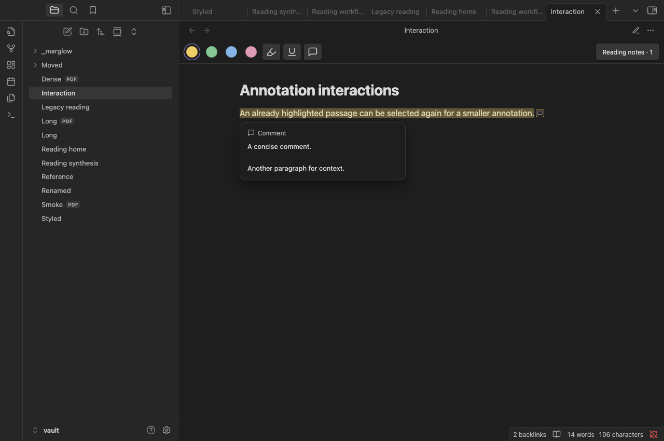The height and width of the screenshot is (441, 664).
Task: Open the bookmarks pane icon
Action: [x=93, y=10]
